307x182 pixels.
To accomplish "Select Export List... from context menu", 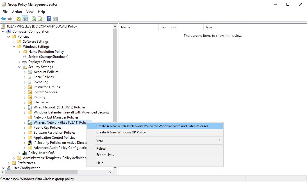I will tap(105, 155).
